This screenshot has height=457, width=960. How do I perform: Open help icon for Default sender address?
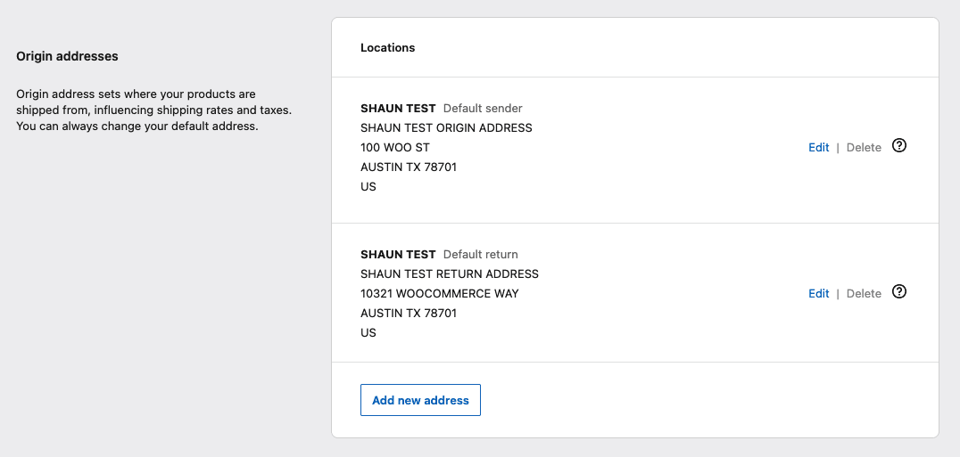(x=898, y=145)
